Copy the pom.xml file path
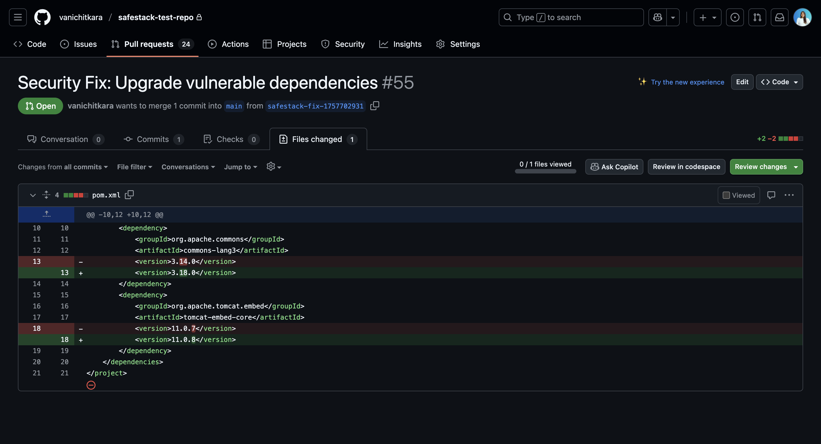Image resolution: width=821 pixels, height=444 pixels. coord(129,195)
